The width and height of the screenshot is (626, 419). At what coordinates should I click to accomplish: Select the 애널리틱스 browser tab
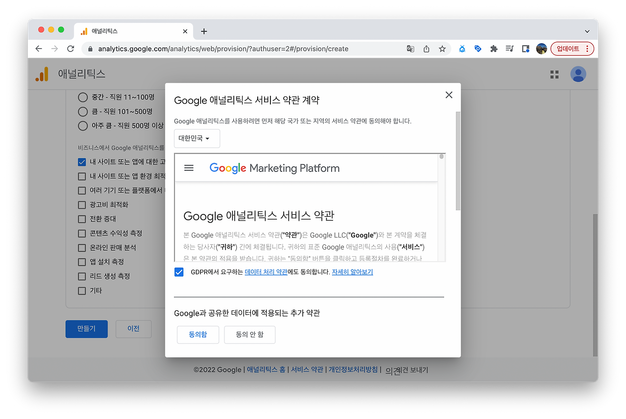133,31
